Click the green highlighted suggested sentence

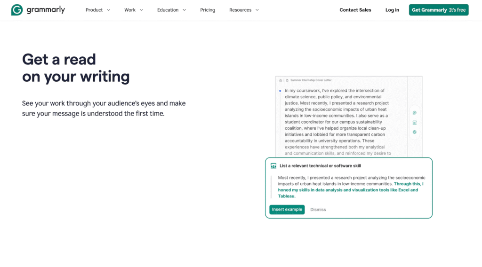point(347,190)
